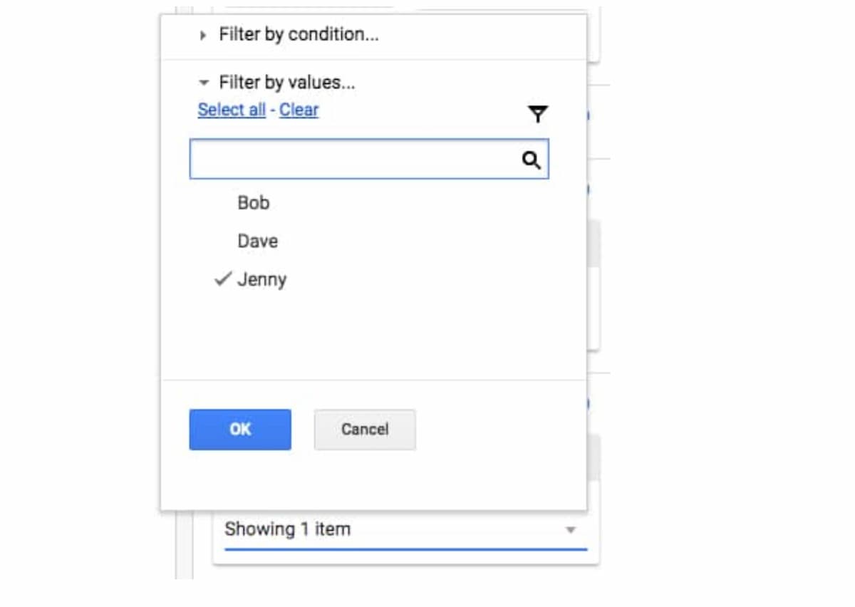This screenshot has width=855, height=607.
Task: Click the triangle icon beside Filter by values
Action: point(204,83)
